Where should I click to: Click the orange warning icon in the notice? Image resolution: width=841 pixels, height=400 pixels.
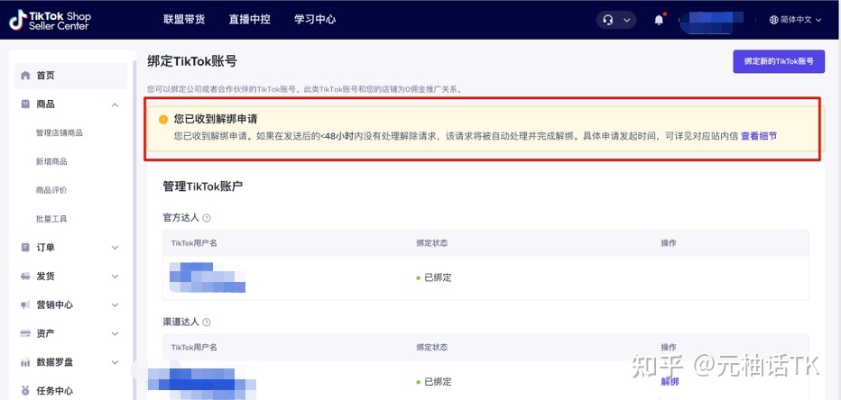click(163, 120)
